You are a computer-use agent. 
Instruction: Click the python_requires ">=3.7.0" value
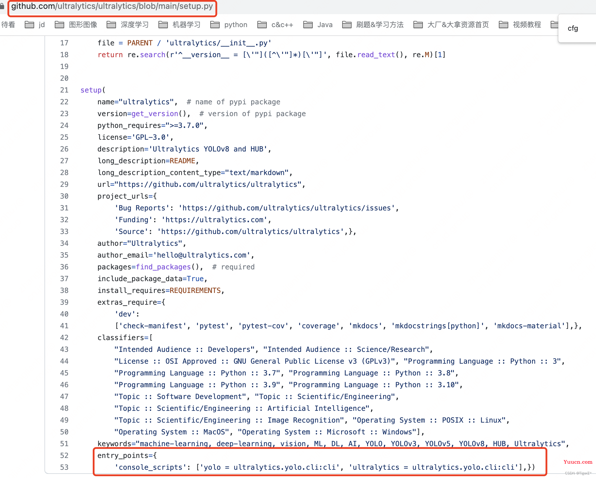coord(184,126)
